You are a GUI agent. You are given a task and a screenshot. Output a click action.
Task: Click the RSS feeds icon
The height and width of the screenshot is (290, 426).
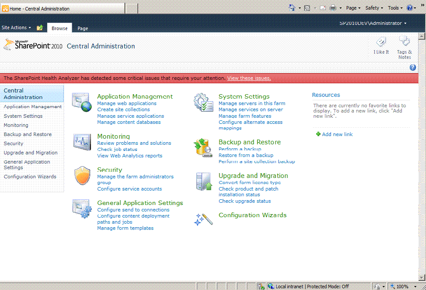[x=307, y=8]
